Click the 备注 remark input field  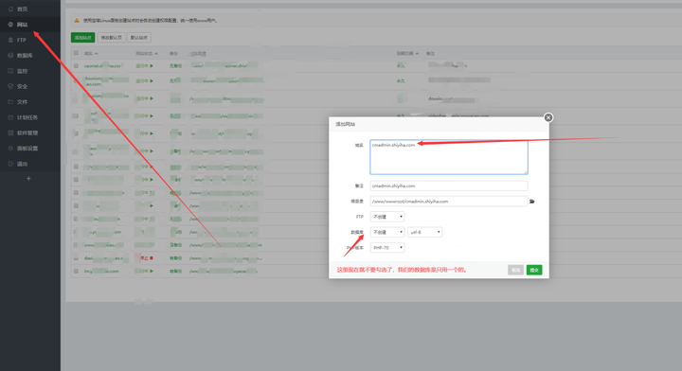449,185
